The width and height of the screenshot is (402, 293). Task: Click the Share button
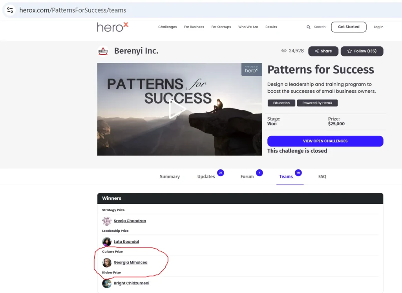pyautogui.click(x=323, y=51)
